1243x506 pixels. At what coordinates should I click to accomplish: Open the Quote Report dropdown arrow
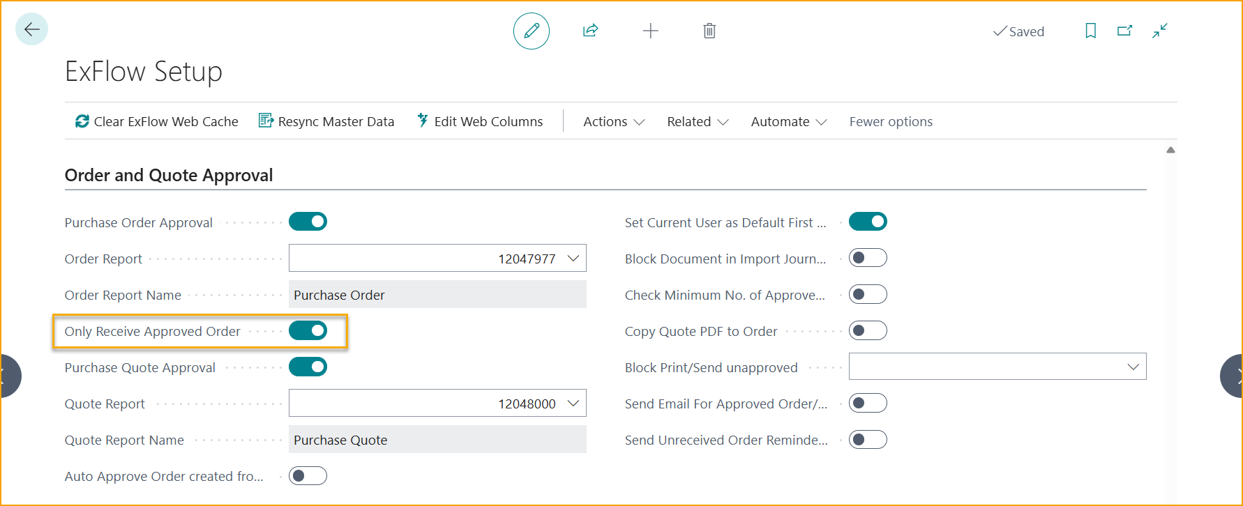coord(573,404)
